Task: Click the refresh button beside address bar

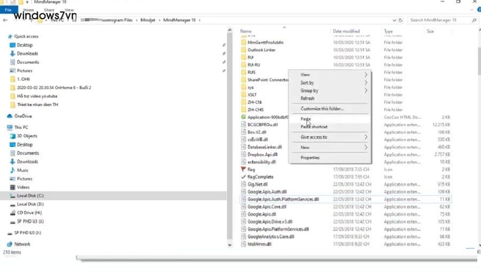Action: click(x=400, y=20)
